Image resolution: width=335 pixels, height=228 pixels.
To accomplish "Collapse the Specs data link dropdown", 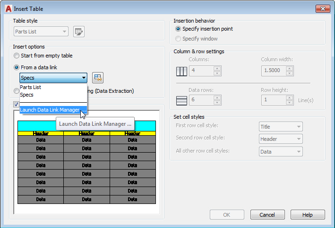I will tap(53, 78).
